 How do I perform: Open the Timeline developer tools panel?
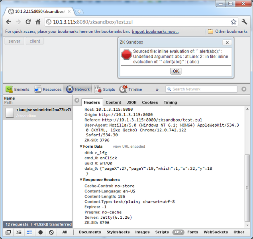[x=131, y=89]
